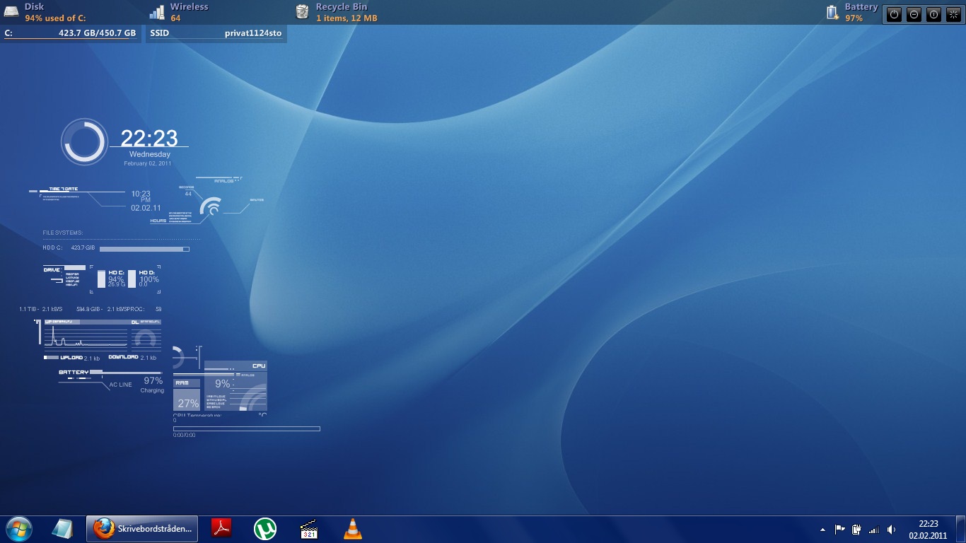
Task: Open the Windows Start menu
Action: tap(19, 529)
